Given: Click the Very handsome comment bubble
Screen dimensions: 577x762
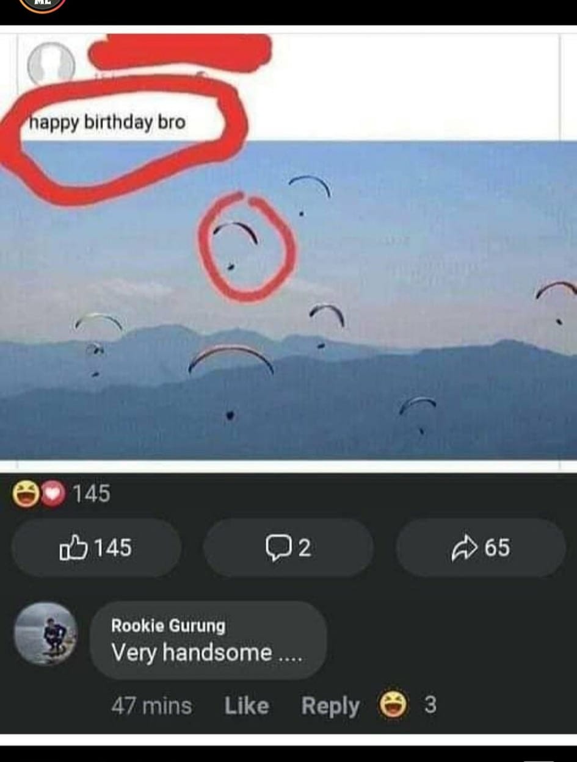Looking at the screenshot, I should 208,641.
